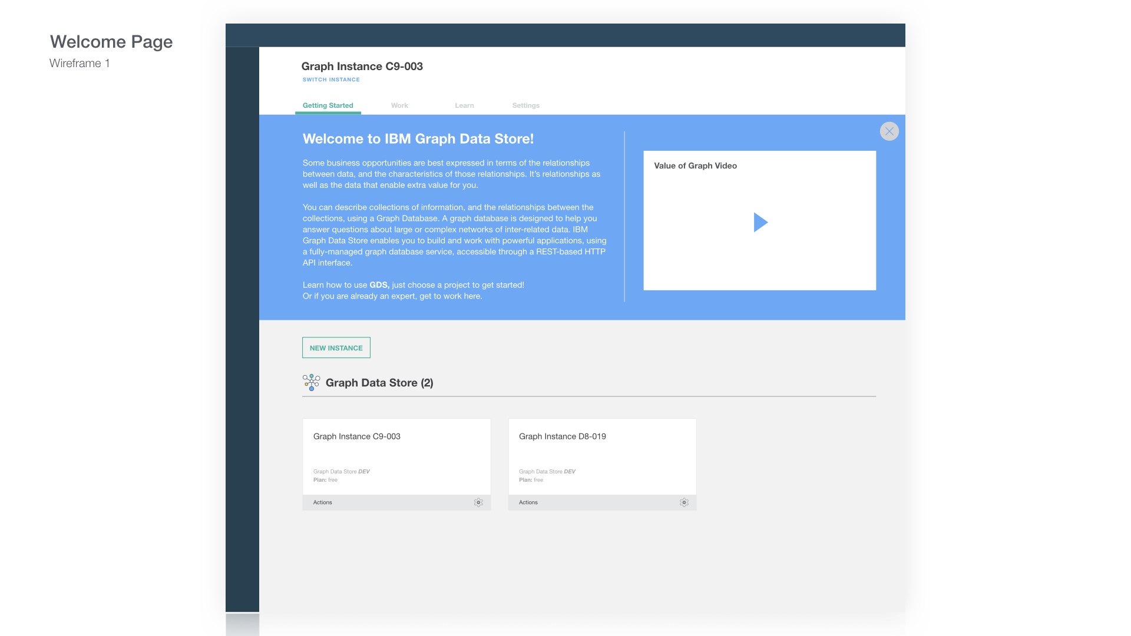This screenshot has height=636, width=1131.
Task: Switch to the Getting Started tab
Action: coord(328,105)
